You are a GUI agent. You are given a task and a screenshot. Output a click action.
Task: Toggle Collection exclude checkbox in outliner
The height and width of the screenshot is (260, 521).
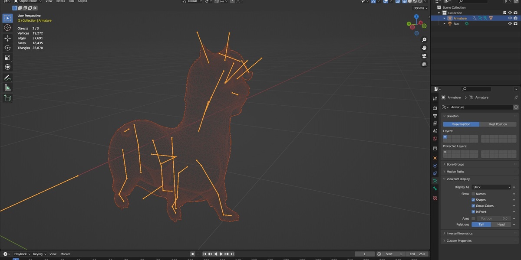[x=505, y=13]
